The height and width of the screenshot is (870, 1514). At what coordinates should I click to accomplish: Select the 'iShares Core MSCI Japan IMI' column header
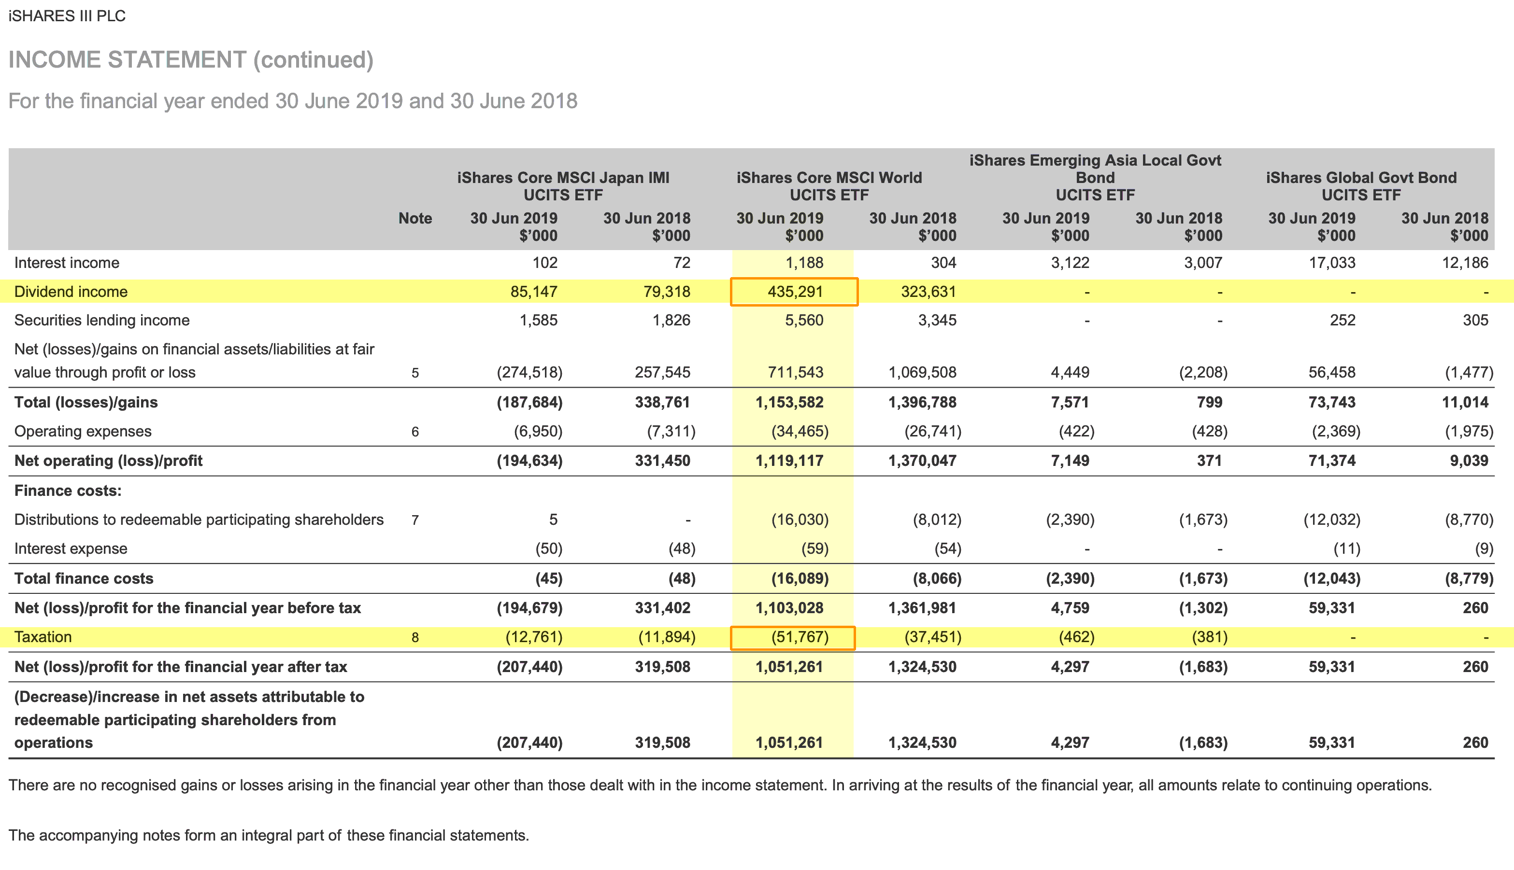click(x=563, y=186)
